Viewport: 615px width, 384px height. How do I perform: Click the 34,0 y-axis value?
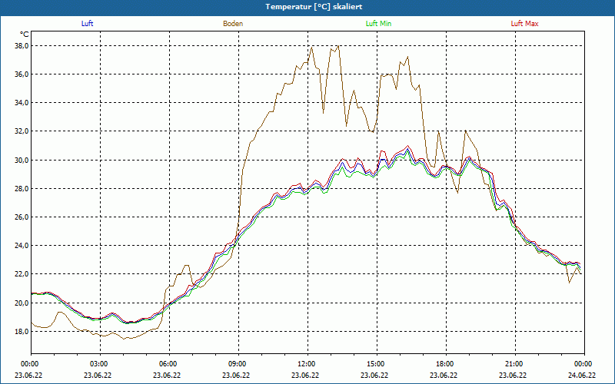21,103
